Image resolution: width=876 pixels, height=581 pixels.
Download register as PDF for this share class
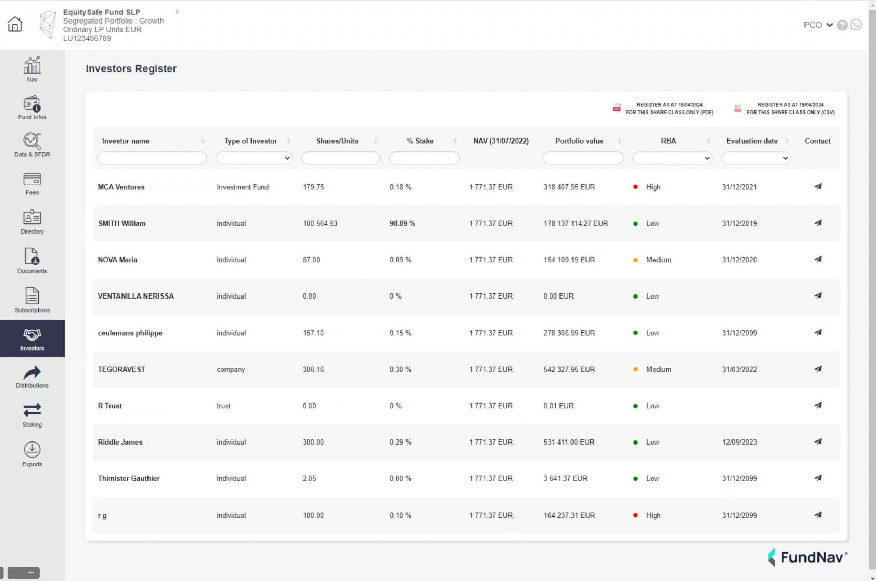663,108
